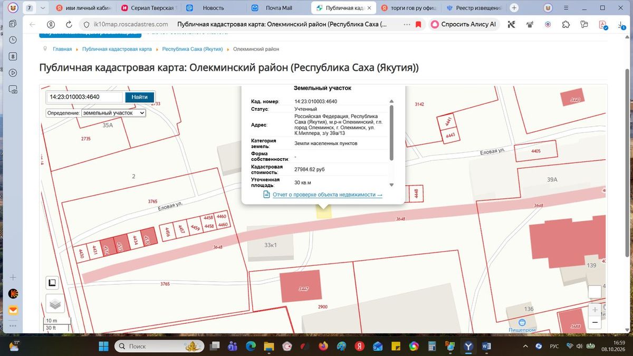
Task: Click the Yandex home Я button
Action: 51,24
